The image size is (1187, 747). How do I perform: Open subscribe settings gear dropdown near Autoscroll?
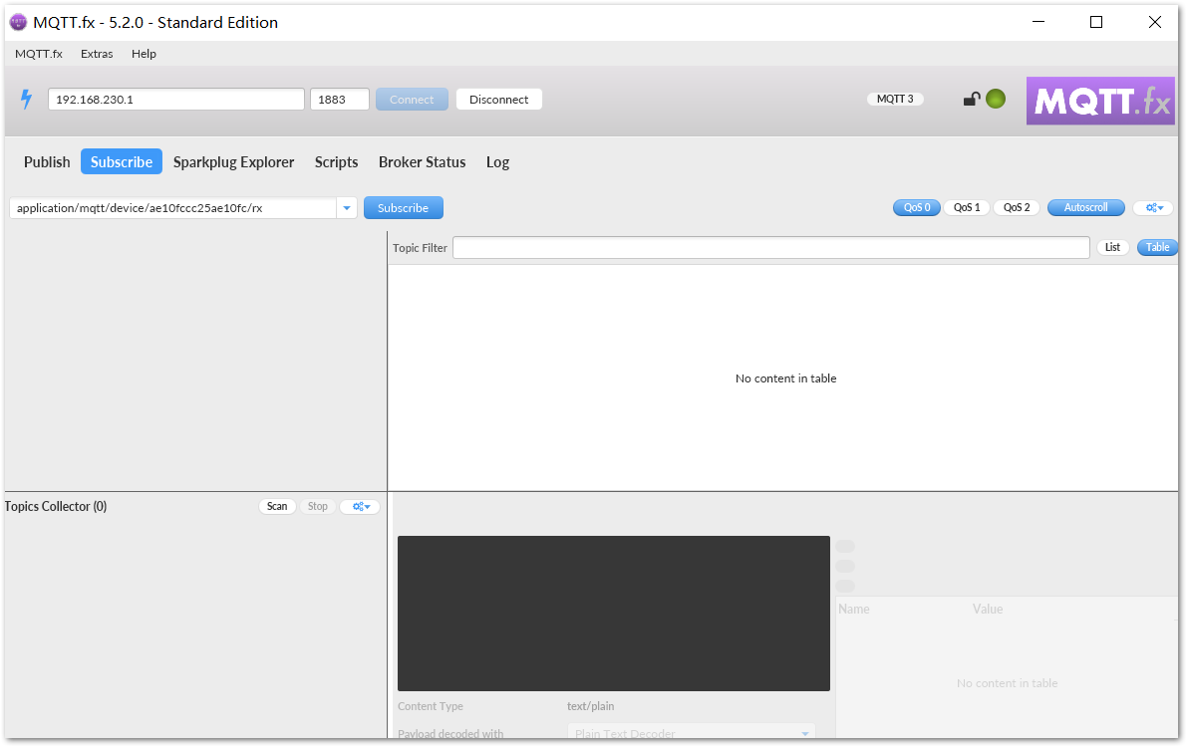coord(1154,207)
